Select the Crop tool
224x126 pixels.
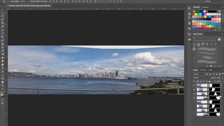coord(2,23)
